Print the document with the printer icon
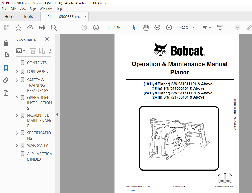 pyautogui.click(x=42, y=28)
